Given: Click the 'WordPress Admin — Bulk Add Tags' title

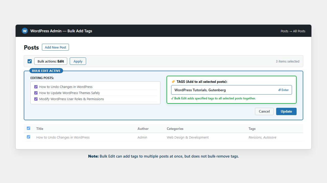Looking at the screenshot, I should 61,31.
